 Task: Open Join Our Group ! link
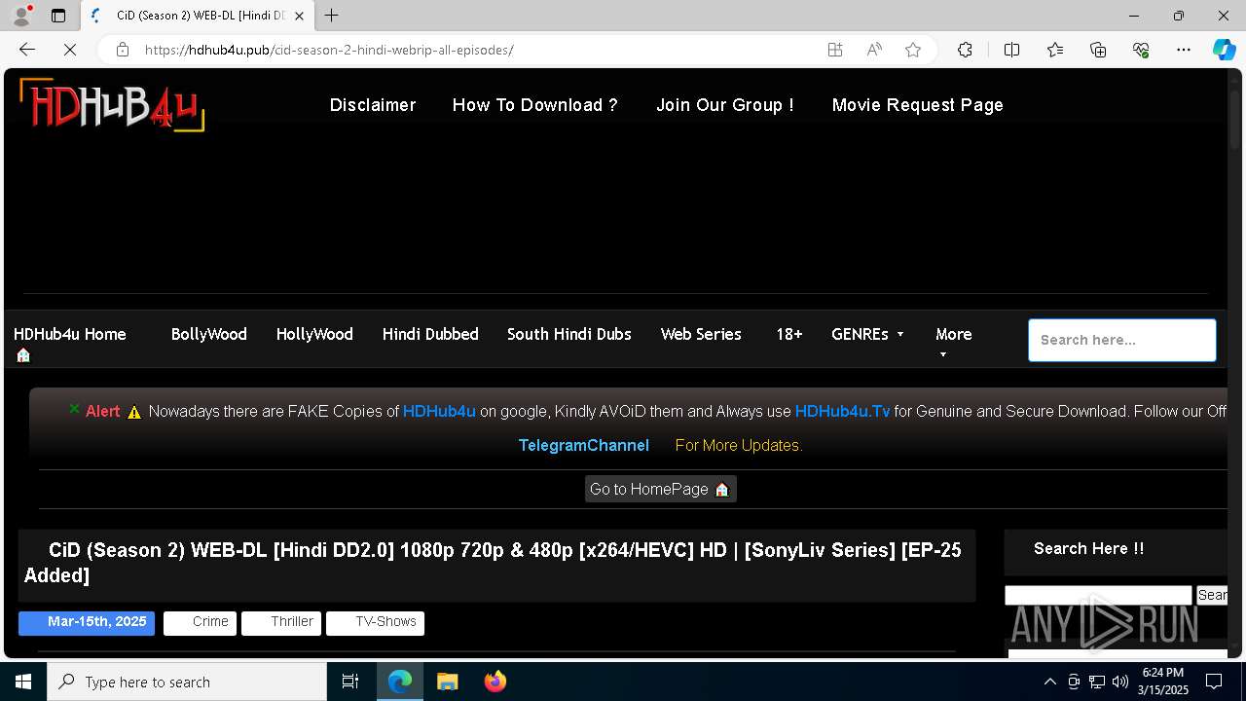click(x=725, y=105)
